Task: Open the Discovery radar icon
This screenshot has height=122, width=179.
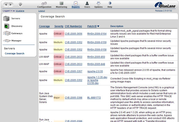Action: click(7, 26)
